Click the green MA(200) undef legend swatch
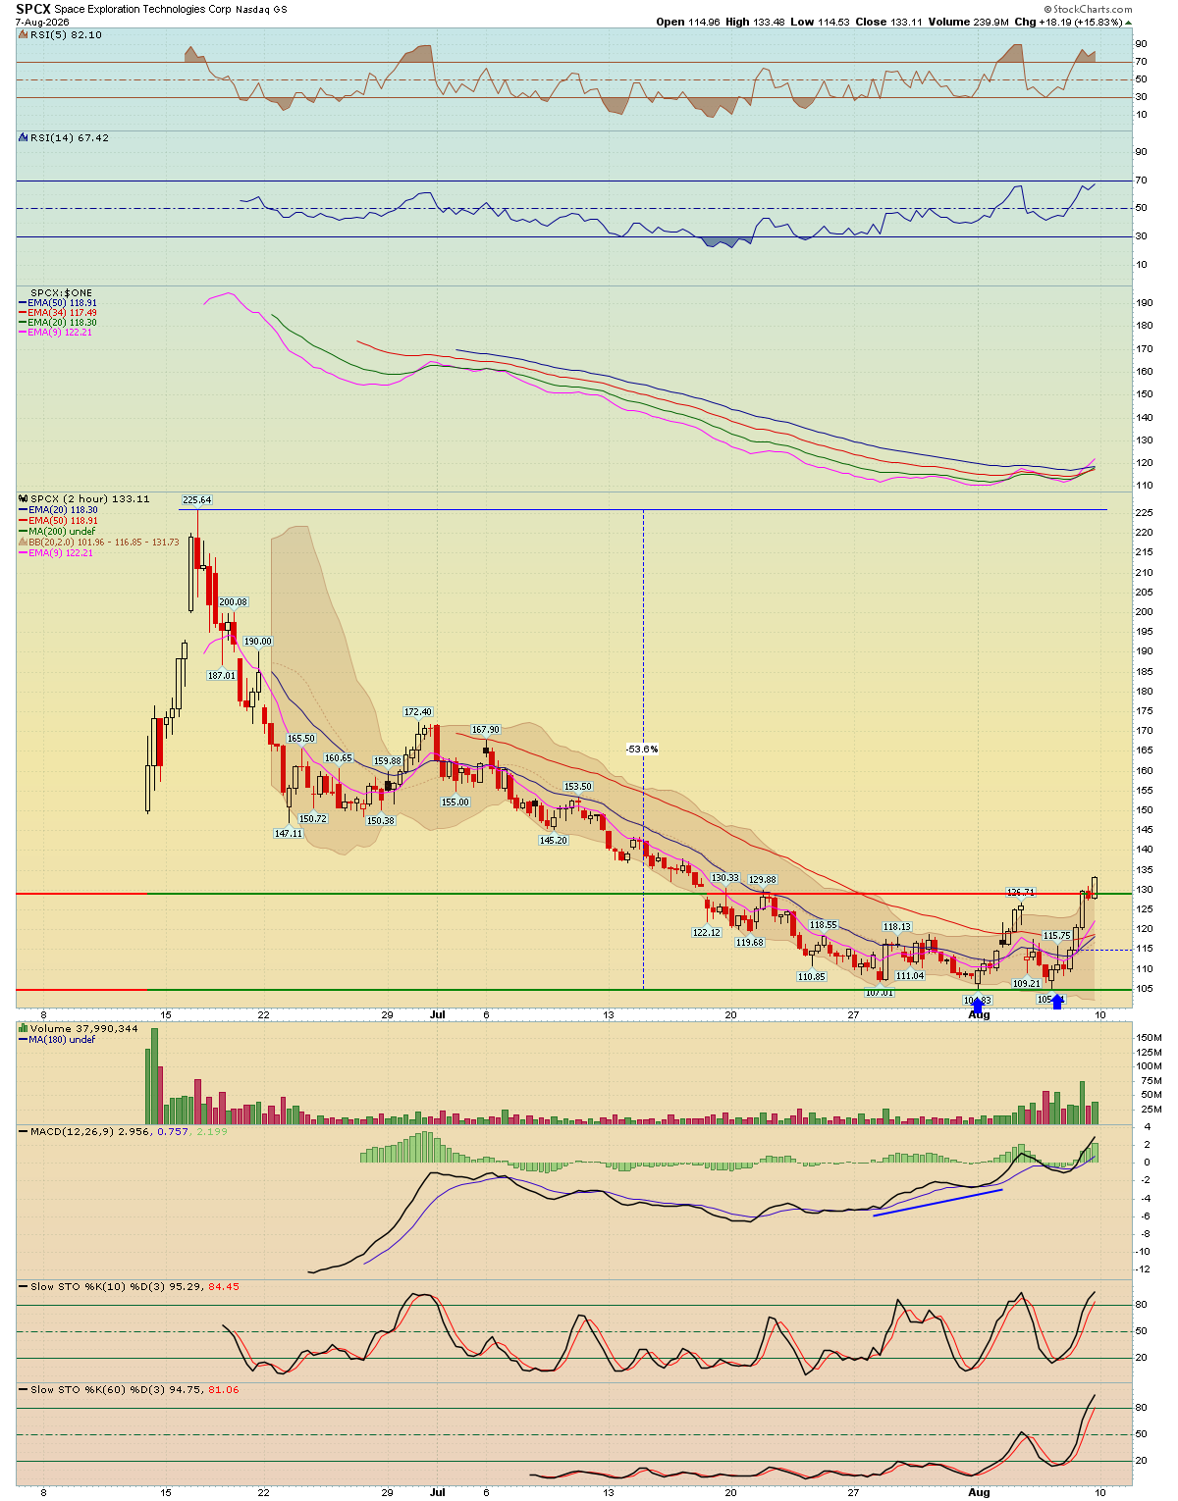The width and height of the screenshot is (1178, 1501). point(24,532)
